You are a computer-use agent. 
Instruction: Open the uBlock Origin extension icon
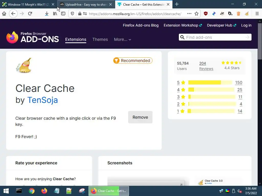pyautogui.click(x=206, y=14)
